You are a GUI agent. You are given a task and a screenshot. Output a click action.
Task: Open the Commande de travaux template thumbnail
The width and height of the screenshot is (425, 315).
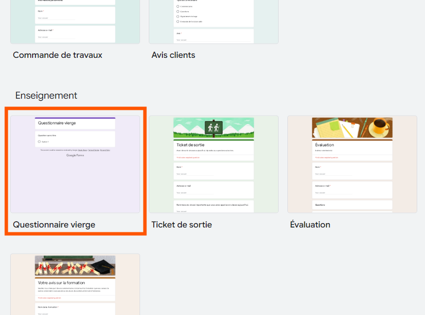75,22
